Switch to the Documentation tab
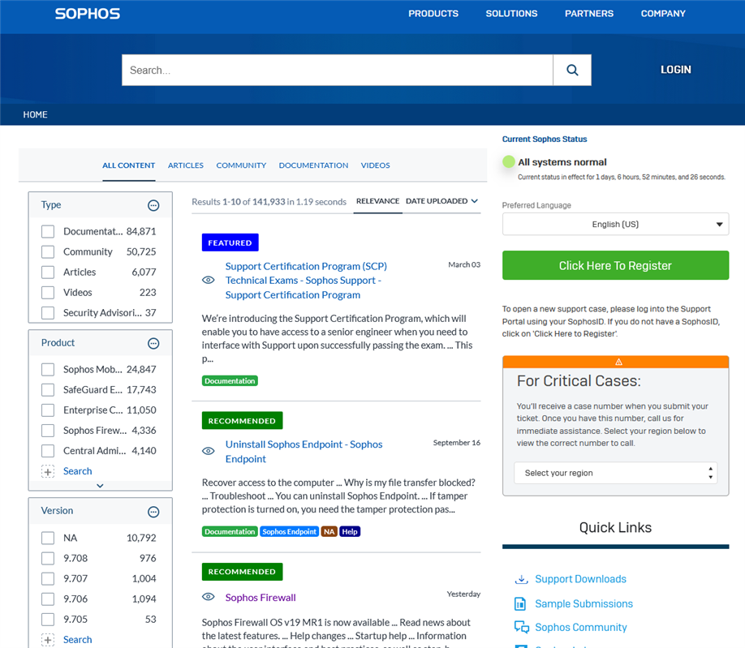 point(313,165)
